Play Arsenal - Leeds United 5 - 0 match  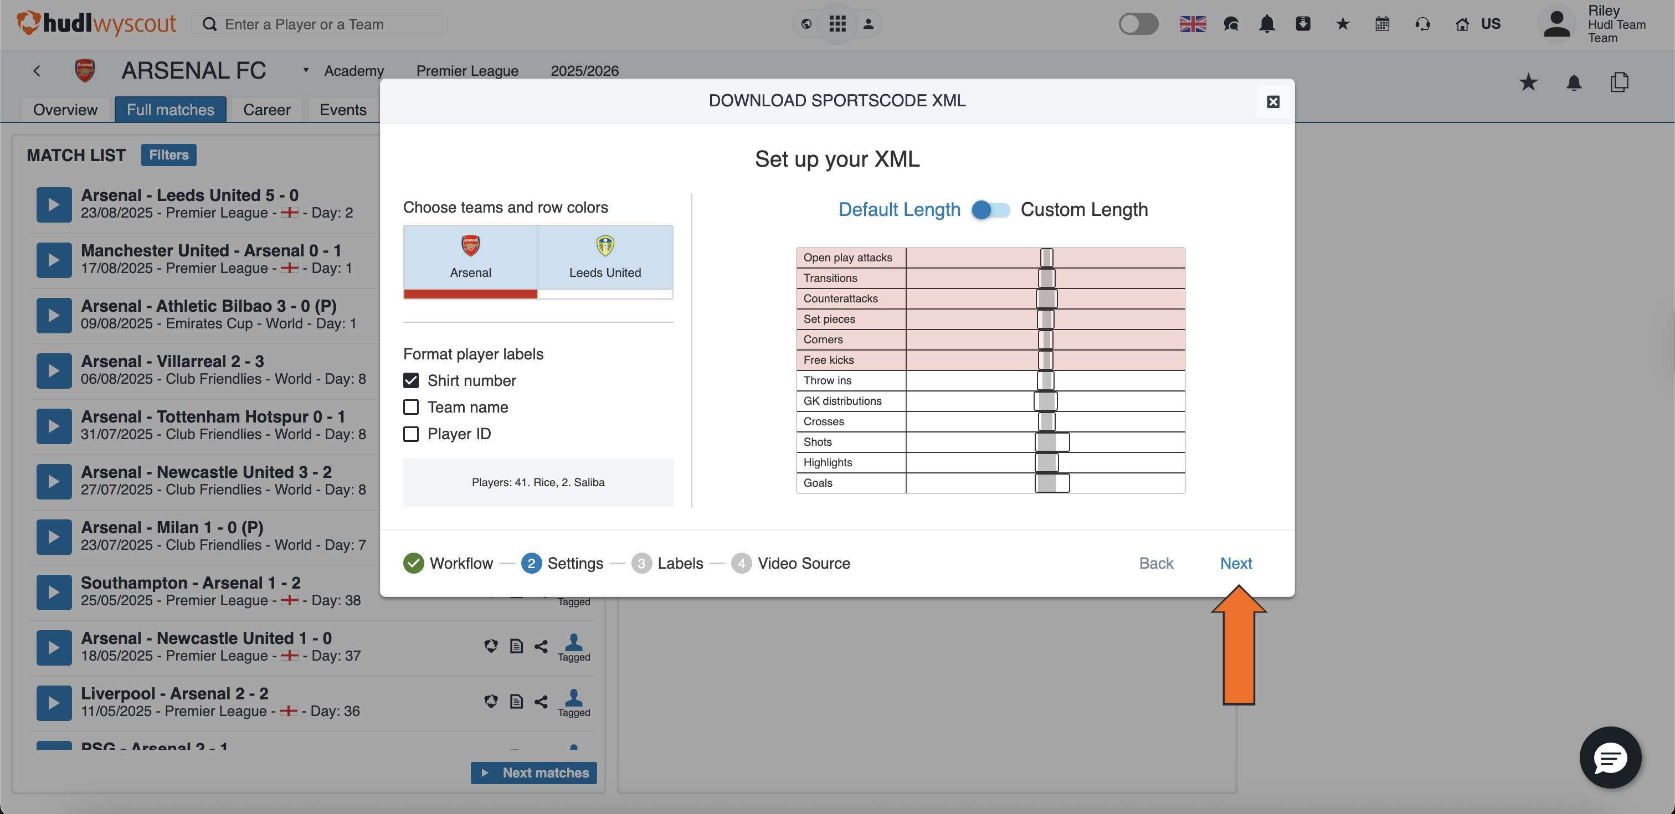tap(54, 205)
